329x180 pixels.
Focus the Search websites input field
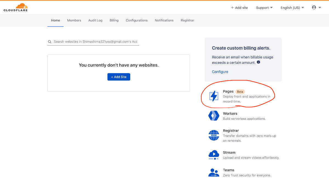pos(93,42)
